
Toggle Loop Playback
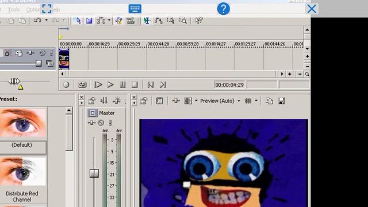[82, 85]
